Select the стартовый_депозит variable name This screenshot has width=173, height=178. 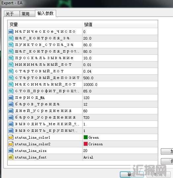[x=47, y=78]
